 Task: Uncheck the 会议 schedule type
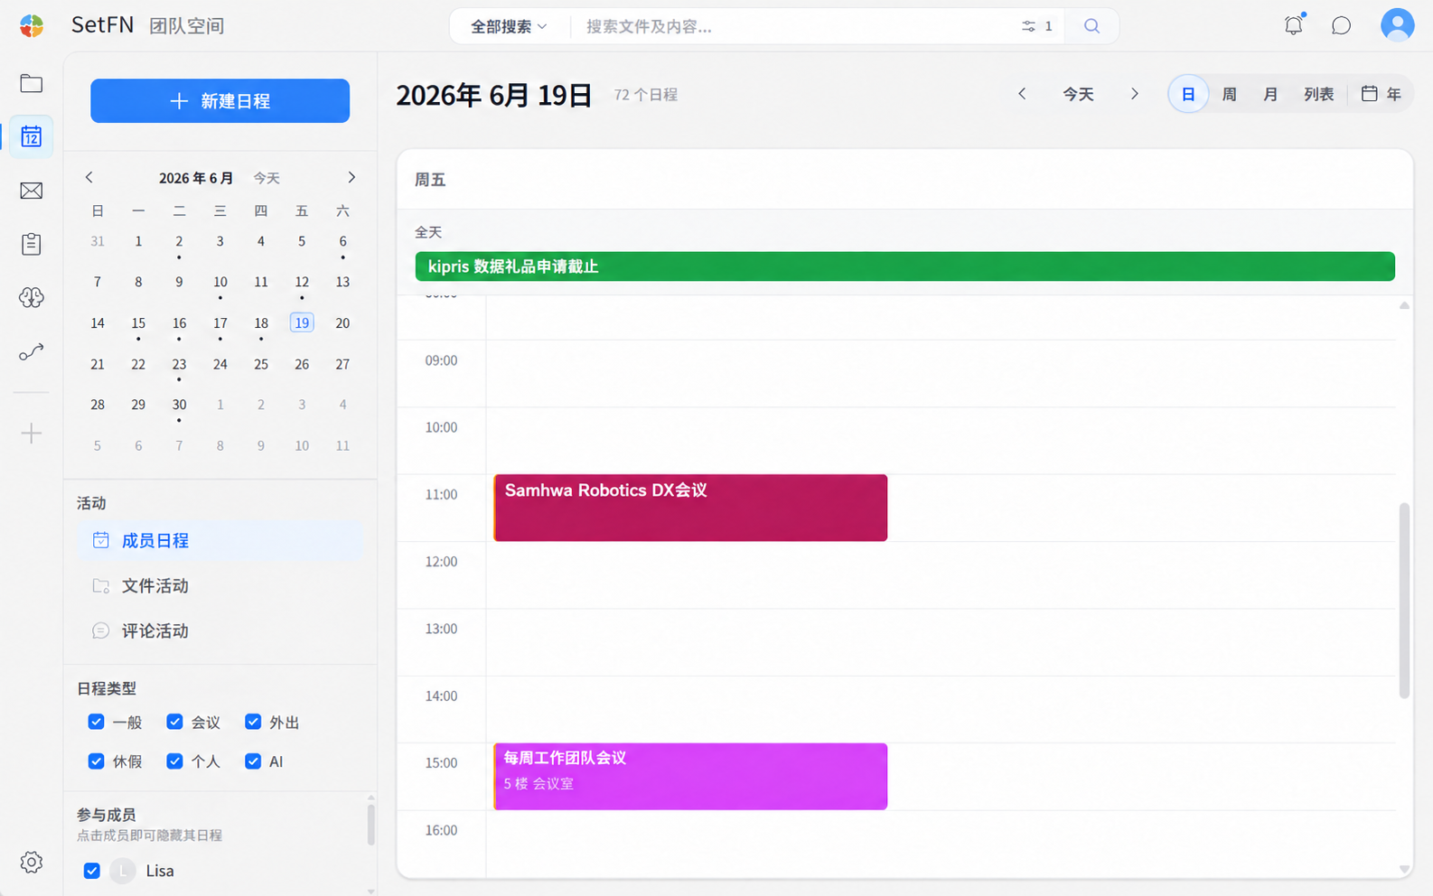click(174, 722)
